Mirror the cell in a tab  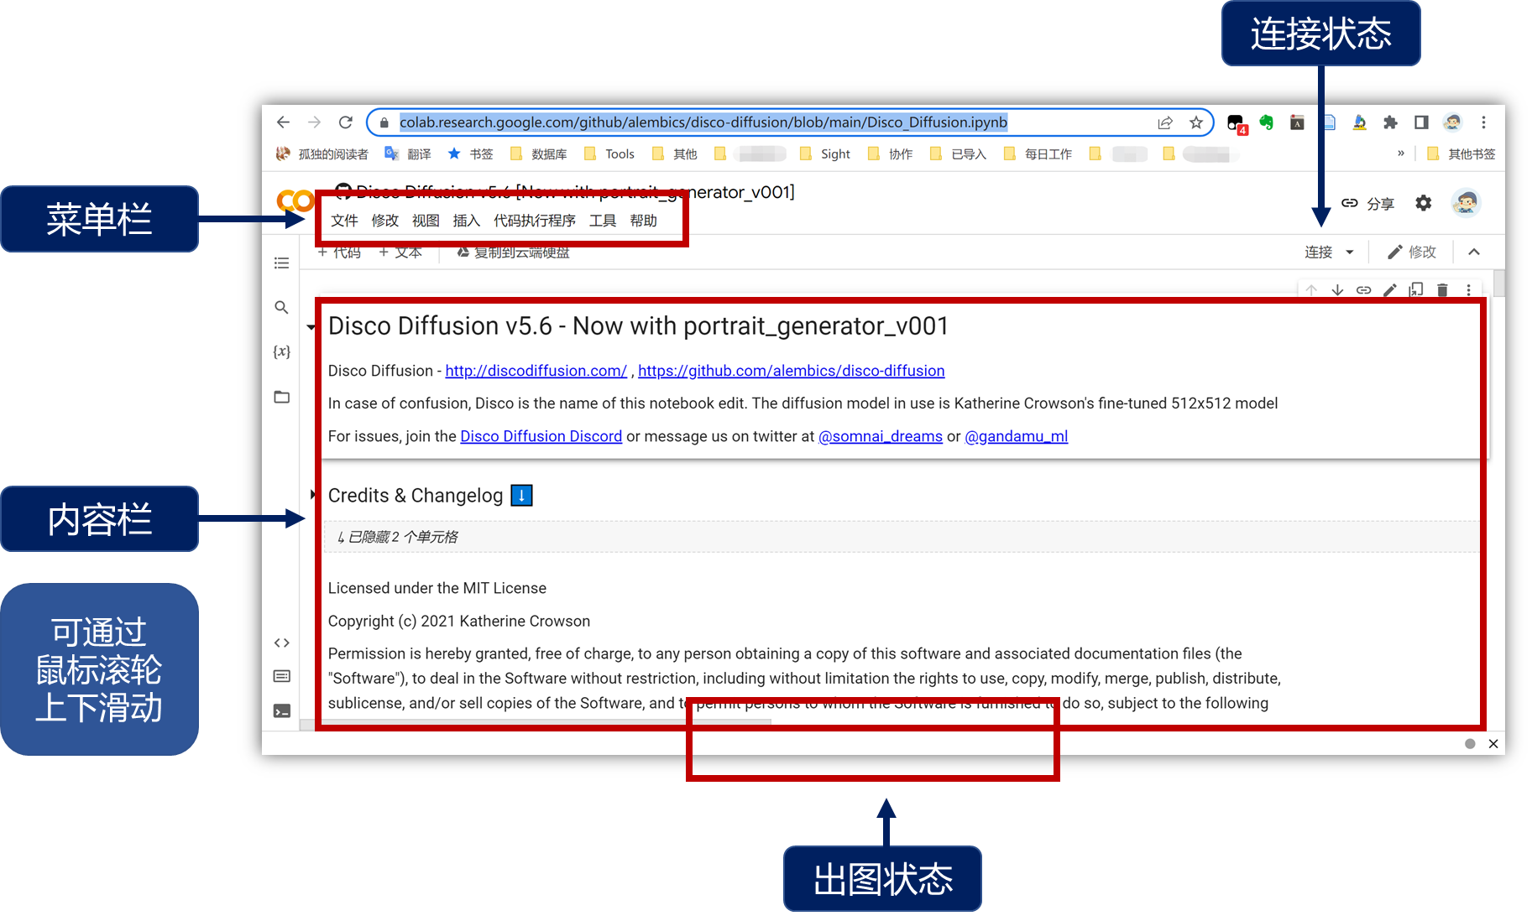click(1416, 290)
